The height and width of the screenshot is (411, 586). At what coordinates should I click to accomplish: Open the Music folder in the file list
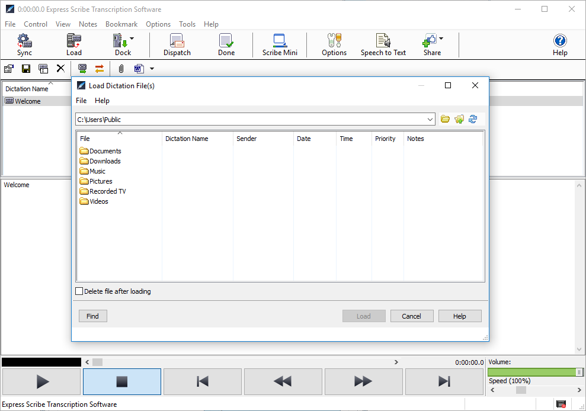point(97,171)
